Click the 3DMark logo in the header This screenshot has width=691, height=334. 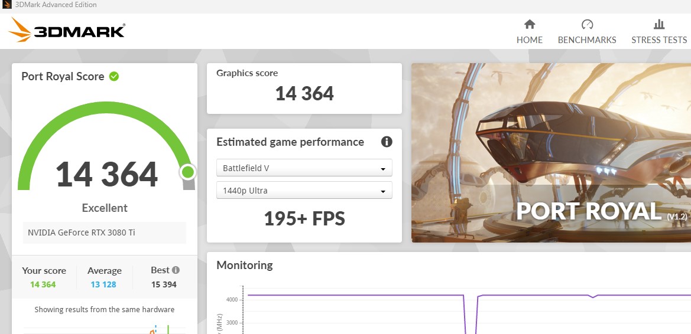click(67, 30)
